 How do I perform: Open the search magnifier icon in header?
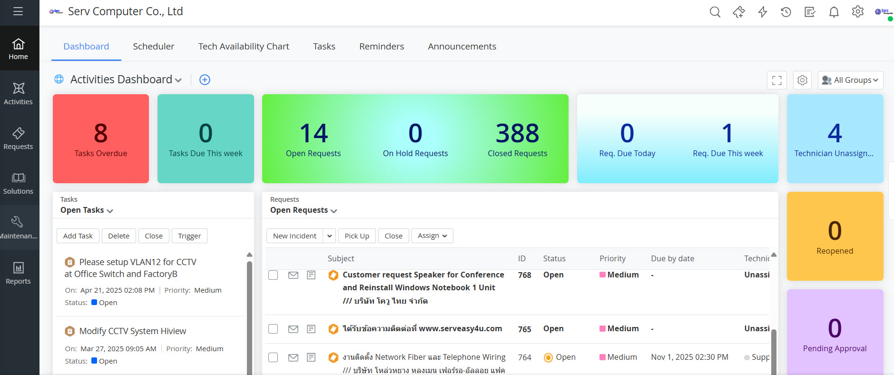pyautogui.click(x=715, y=12)
